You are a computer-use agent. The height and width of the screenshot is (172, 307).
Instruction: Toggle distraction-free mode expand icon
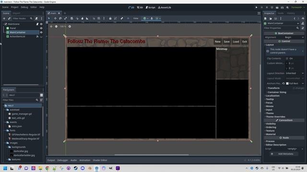[259, 13]
